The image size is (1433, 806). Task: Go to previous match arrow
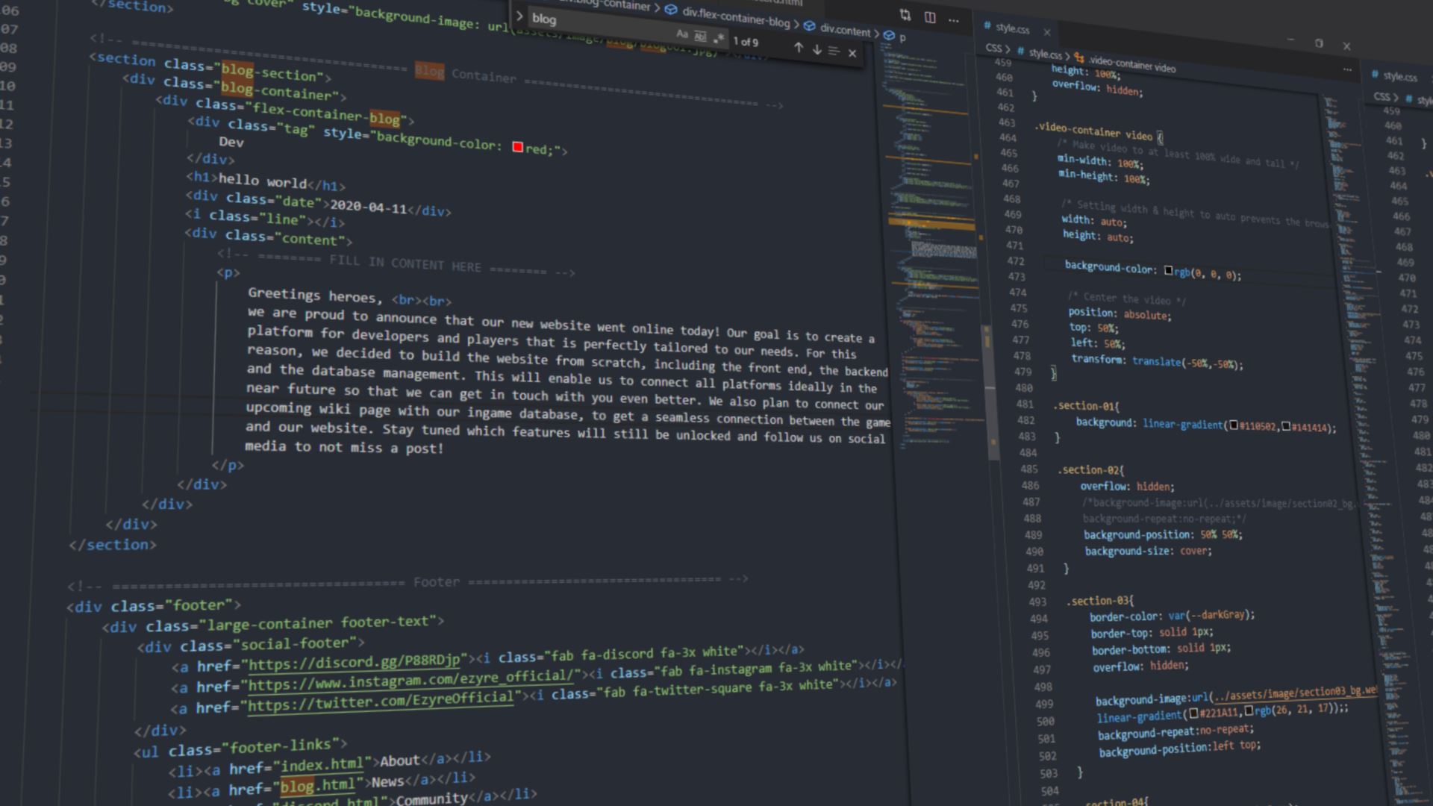pos(799,48)
